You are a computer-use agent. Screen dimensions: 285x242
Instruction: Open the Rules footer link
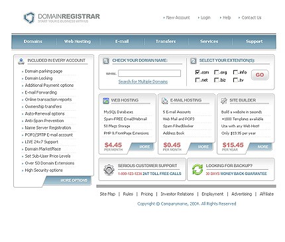128,194
